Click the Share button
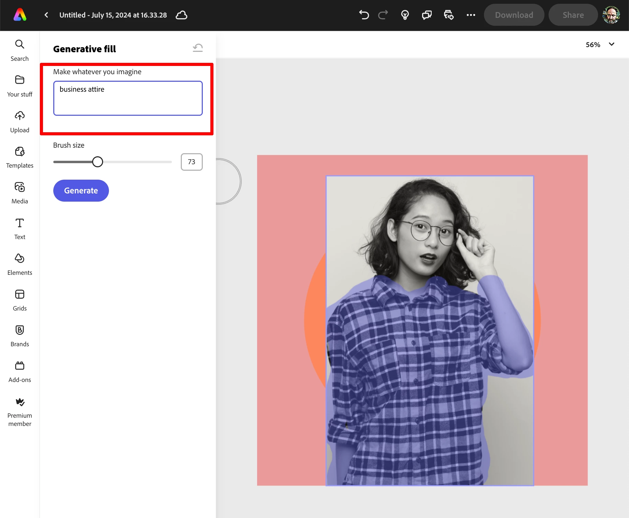The image size is (629, 518). pyautogui.click(x=573, y=15)
